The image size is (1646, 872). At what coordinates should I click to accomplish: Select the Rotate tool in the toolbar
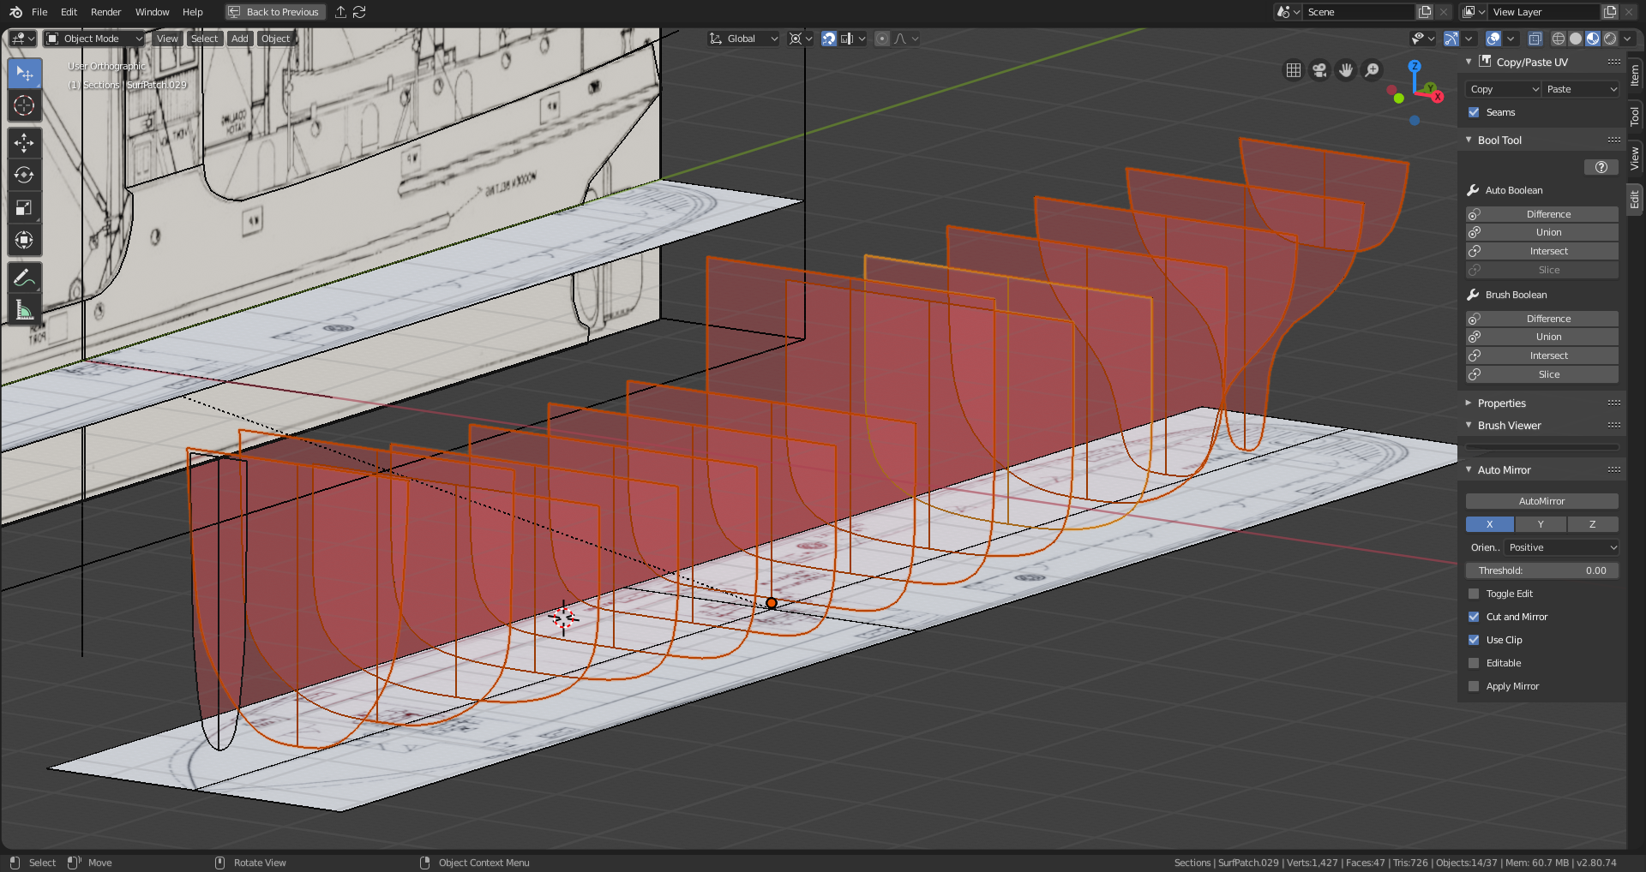tap(24, 176)
